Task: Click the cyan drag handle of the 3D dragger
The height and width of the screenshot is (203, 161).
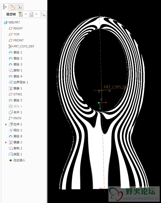Action: pyautogui.click(x=100, y=109)
